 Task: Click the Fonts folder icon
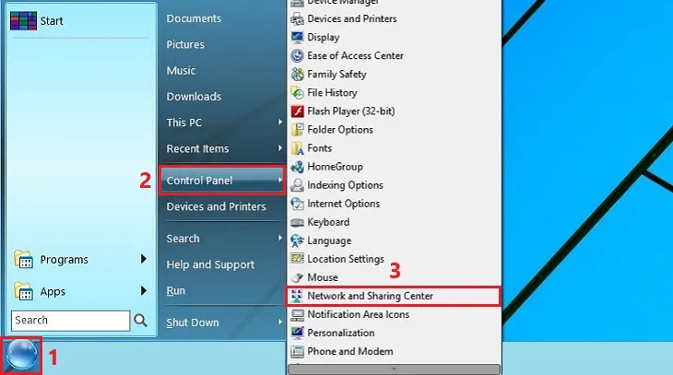(297, 148)
